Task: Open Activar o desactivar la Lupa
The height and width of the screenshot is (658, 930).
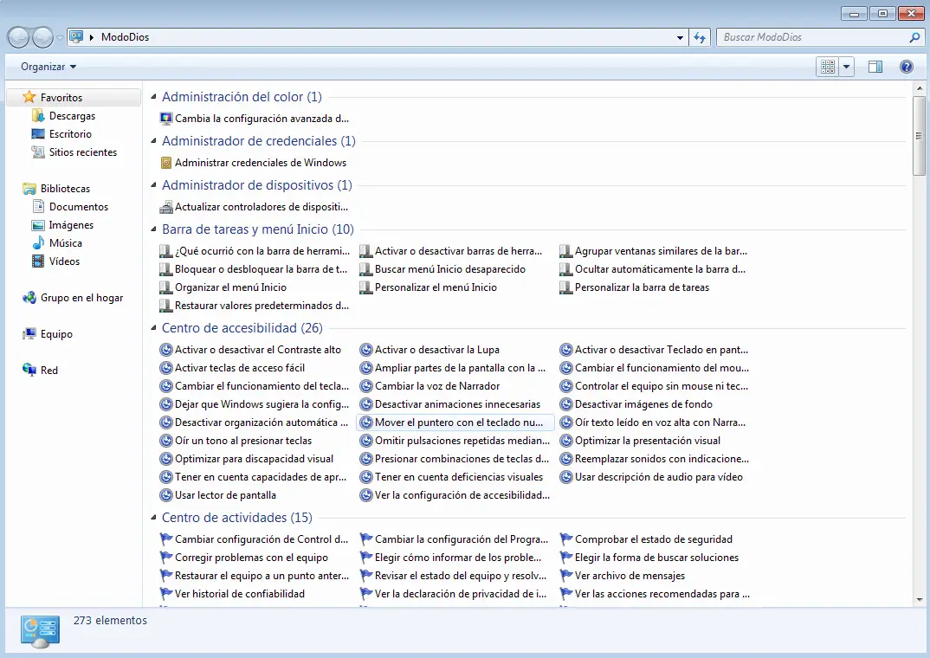Action: (x=436, y=350)
